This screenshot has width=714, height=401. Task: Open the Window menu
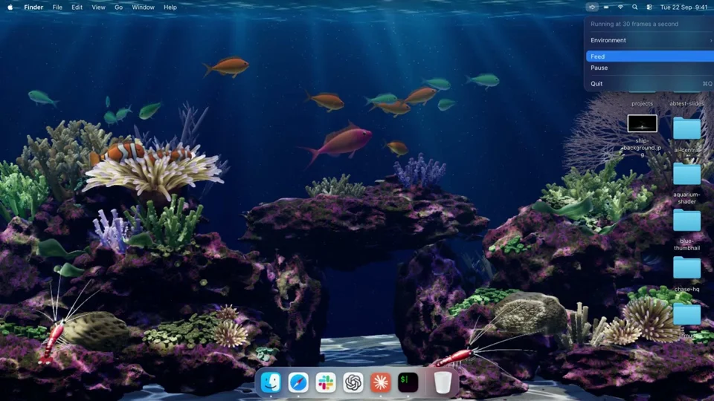coord(143,7)
